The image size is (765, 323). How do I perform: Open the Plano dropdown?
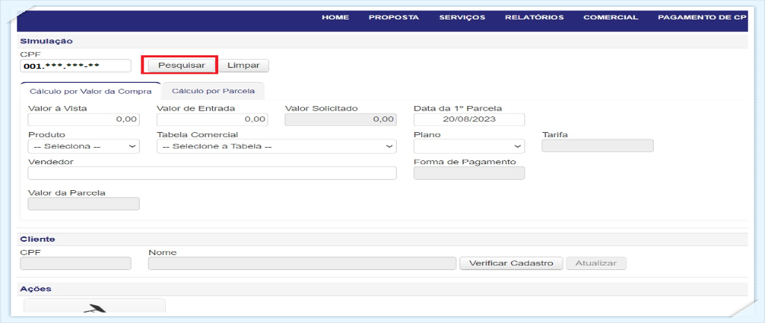469,146
